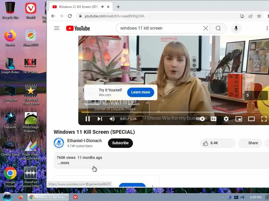
Task: Subscribe to Ethaniel-I-Dionach channel
Action: 120,143
